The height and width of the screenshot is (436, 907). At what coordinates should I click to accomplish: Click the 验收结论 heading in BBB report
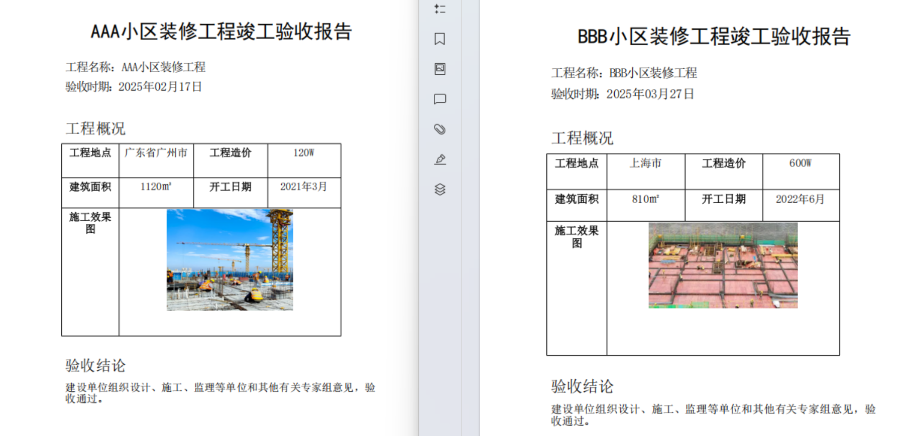pos(582,386)
